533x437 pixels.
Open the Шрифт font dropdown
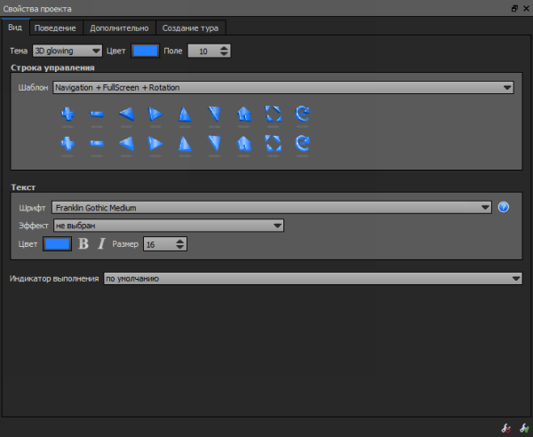coord(271,207)
